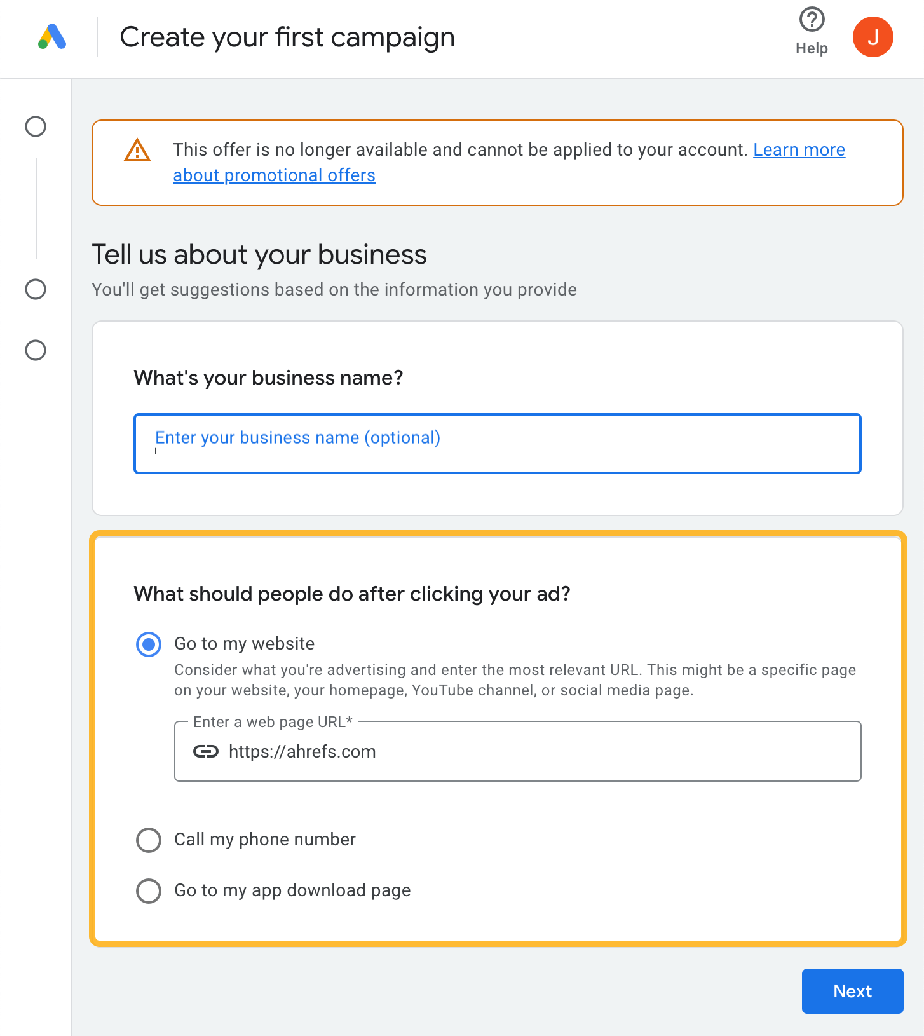
Task: Click the link chain icon in URL field
Action: 205,751
